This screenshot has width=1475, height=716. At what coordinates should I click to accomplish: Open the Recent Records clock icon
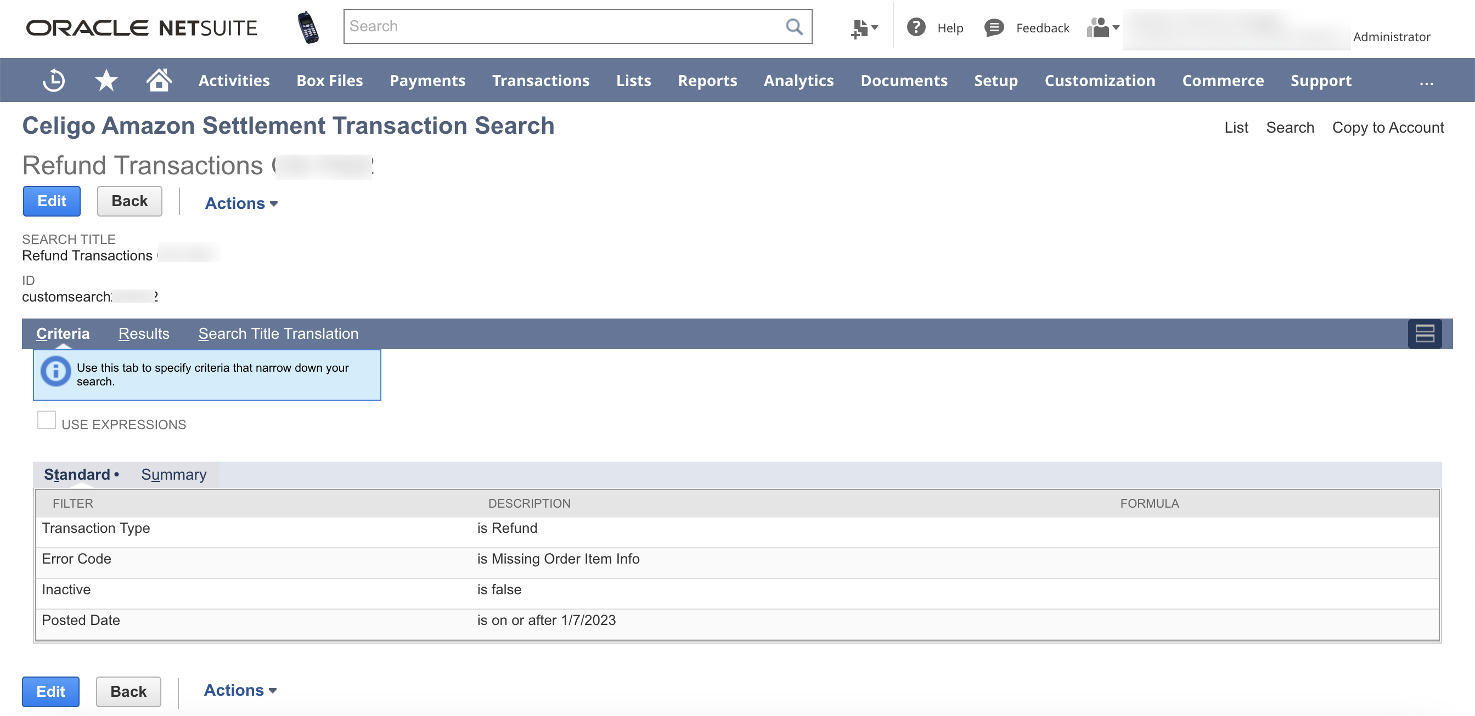(54, 80)
